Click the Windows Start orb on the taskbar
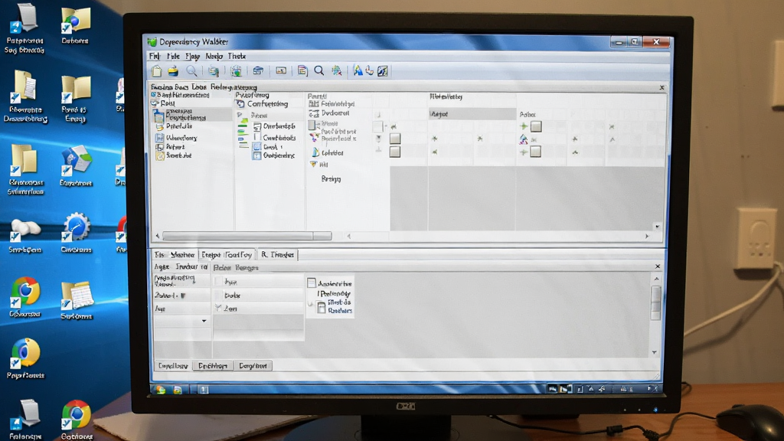The image size is (784, 441). (160, 390)
